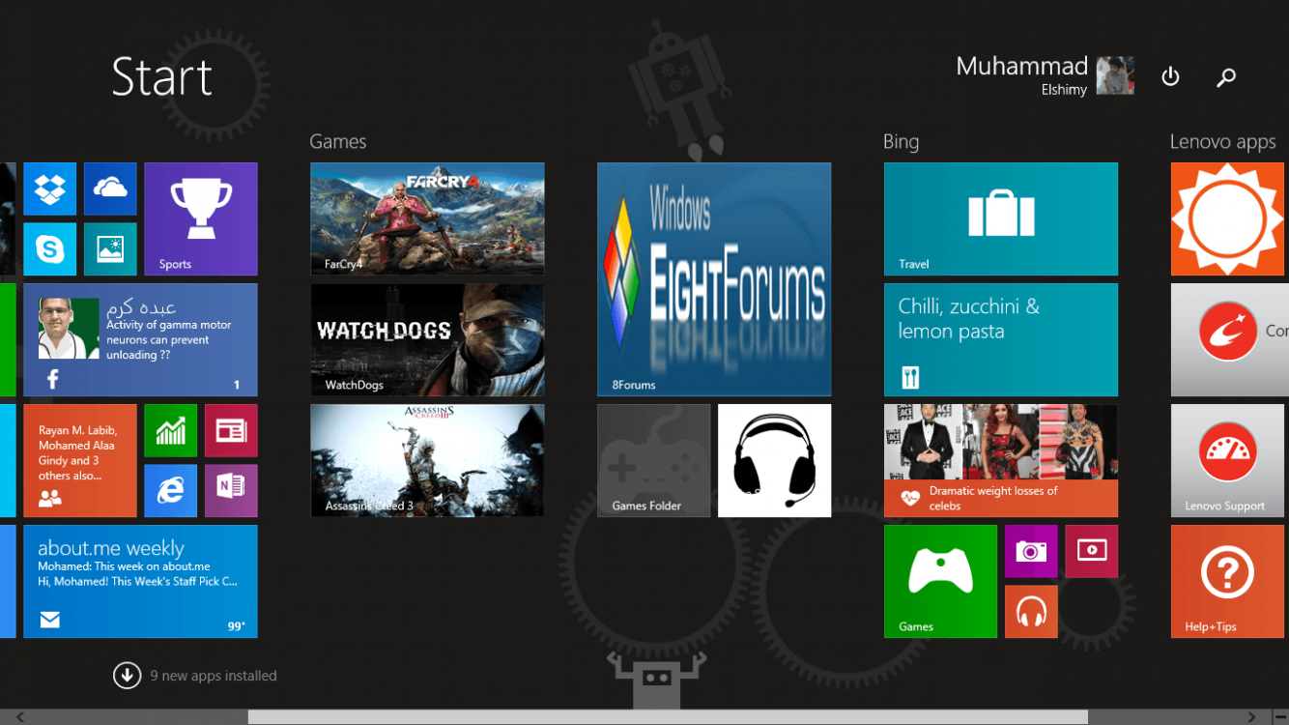
Task: Launch the OneNote tile
Action: click(231, 491)
